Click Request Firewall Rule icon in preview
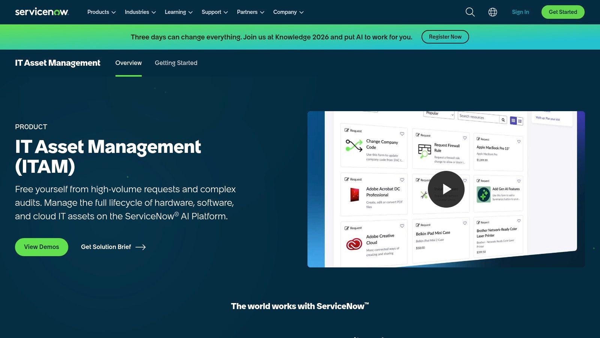Viewport: 600px width, 338px height. pyautogui.click(x=424, y=151)
